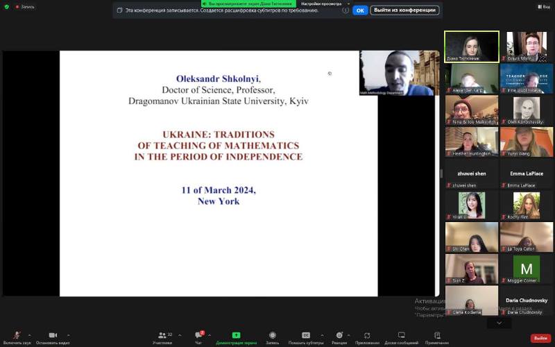Click the red Выйти leave button
The width and height of the screenshot is (555, 347).
click(x=540, y=338)
